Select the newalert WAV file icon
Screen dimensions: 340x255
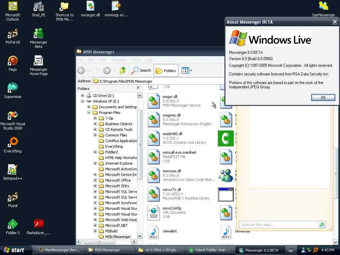[x=153, y=232]
